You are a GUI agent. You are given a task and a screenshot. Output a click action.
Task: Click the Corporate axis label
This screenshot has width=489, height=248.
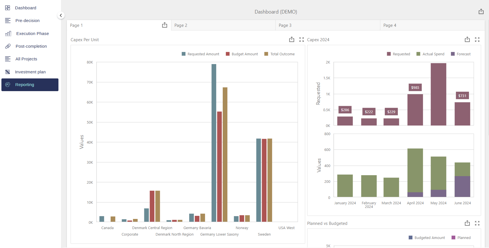[x=130, y=234]
